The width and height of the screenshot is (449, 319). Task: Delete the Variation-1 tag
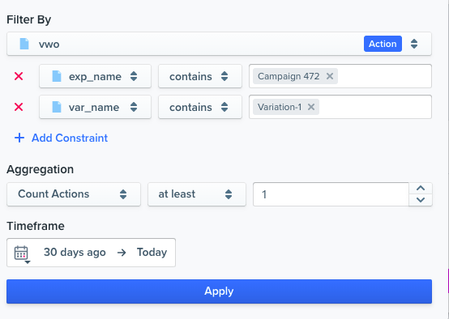pyautogui.click(x=311, y=107)
